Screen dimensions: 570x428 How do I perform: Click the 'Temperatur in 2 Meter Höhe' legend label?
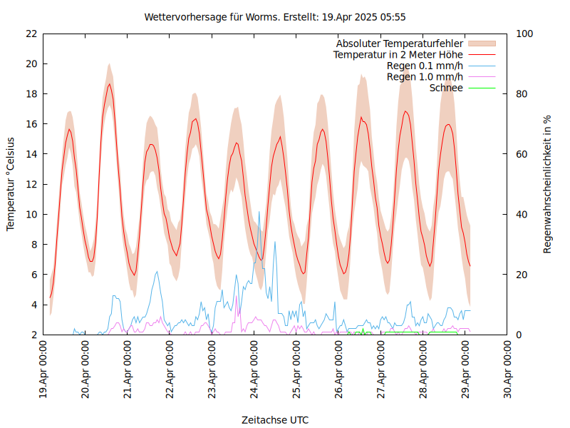tap(398, 54)
